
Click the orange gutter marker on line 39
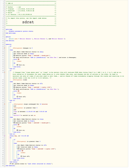(x=5, y=72)
